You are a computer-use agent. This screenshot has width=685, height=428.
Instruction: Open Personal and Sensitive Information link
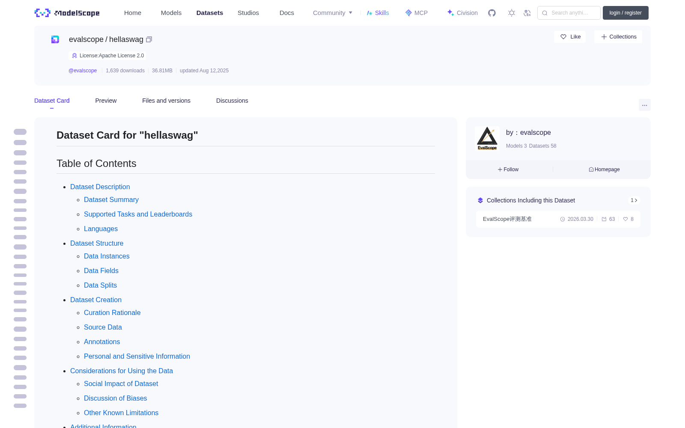click(137, 356)
